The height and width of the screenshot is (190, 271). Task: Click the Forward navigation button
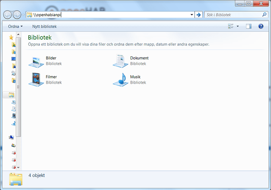(17, 15)
